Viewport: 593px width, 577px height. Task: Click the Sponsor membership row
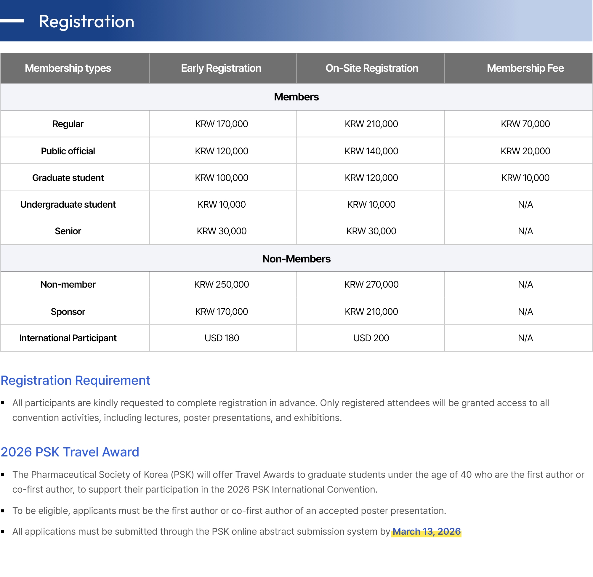[x=68, y=311]
